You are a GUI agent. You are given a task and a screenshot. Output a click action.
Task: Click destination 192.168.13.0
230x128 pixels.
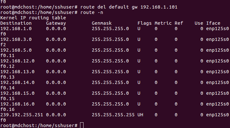(x=17, y=72)
